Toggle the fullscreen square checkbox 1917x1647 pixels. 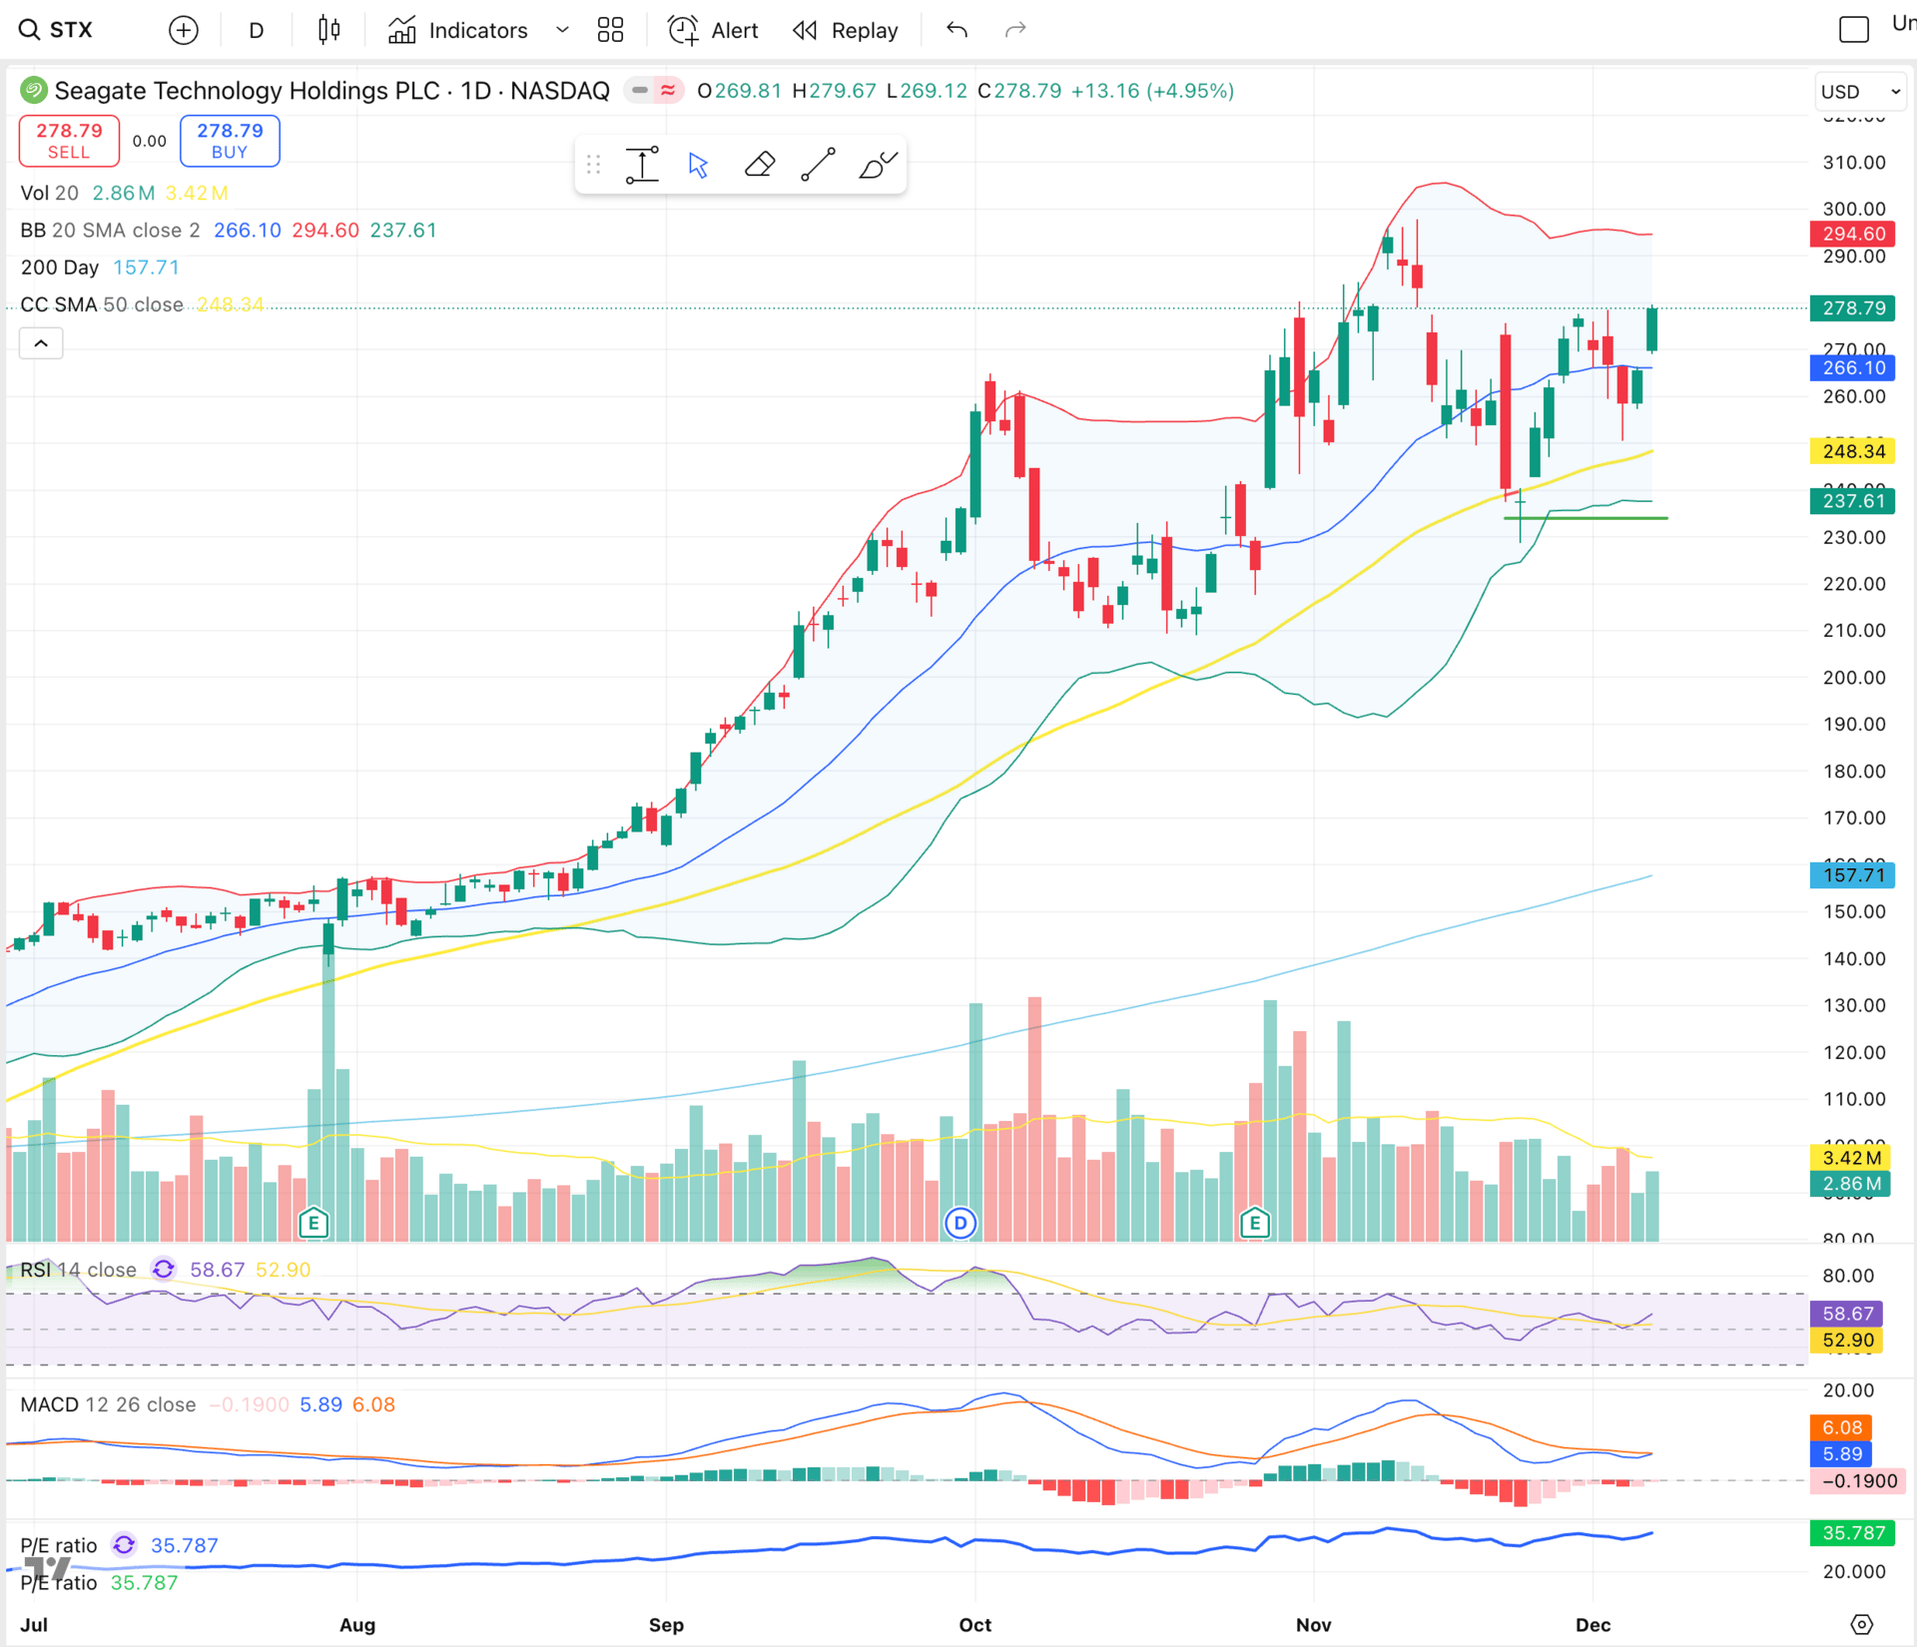1853,30
